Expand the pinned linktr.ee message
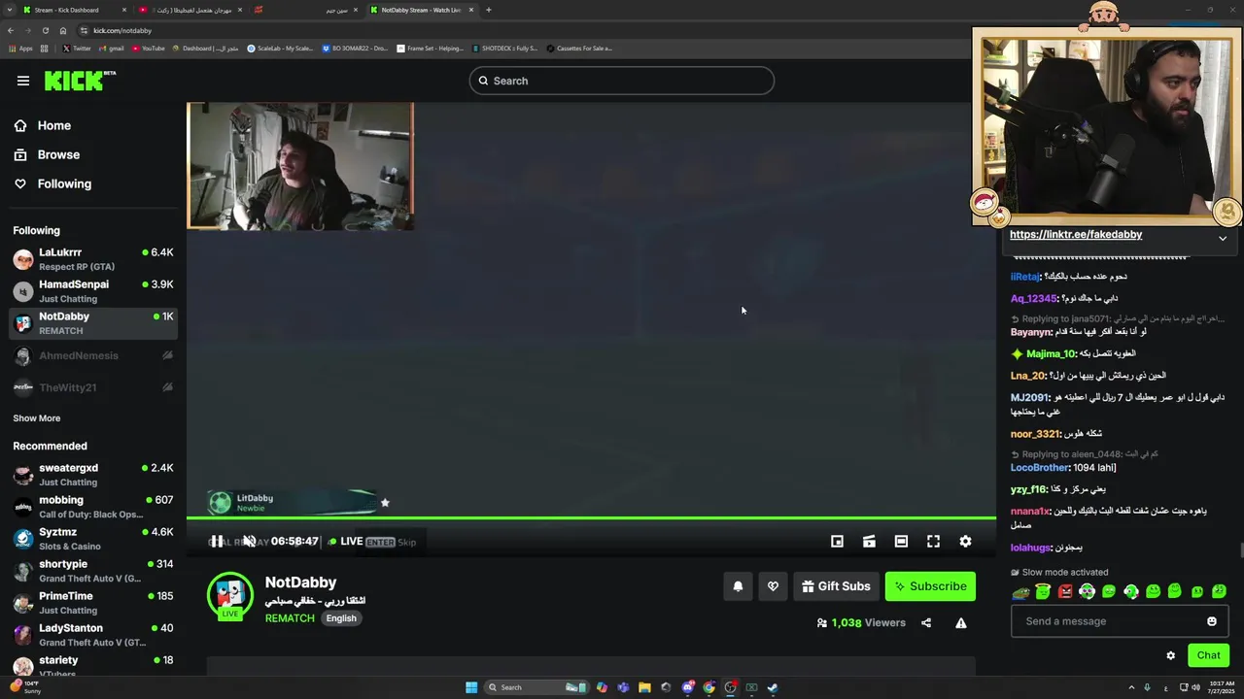 (x=1223, y=238)
